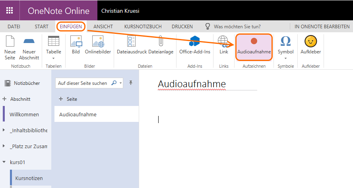Open the app launcher waffle icon
Image resolution: width=353 pixels, height=188 pixels.
click(10, 10)
